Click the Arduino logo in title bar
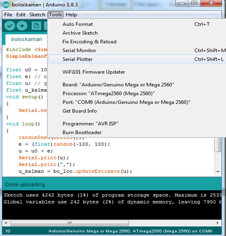The width and height of the screenshot is (226, 236). click(6, 5)
